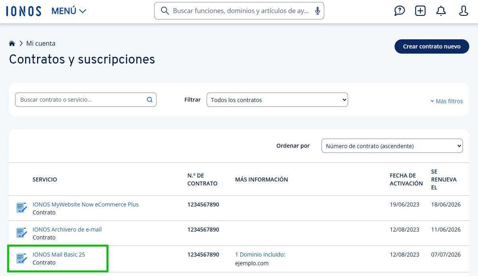Click contract icon beside MyWebsite Now eCommerce Plus

point(21,207)
